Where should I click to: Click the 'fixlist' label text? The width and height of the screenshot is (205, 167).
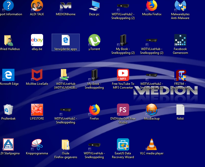pos(180,119)
